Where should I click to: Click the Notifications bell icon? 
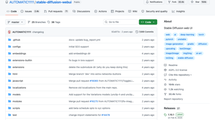pos(147,2)
